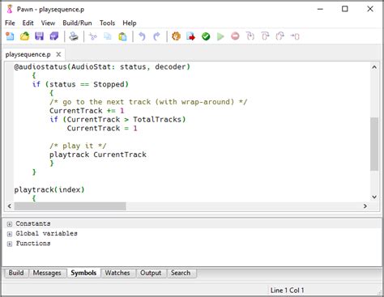Switch to the Messages tab
The image size is (384, 297).
47,273
